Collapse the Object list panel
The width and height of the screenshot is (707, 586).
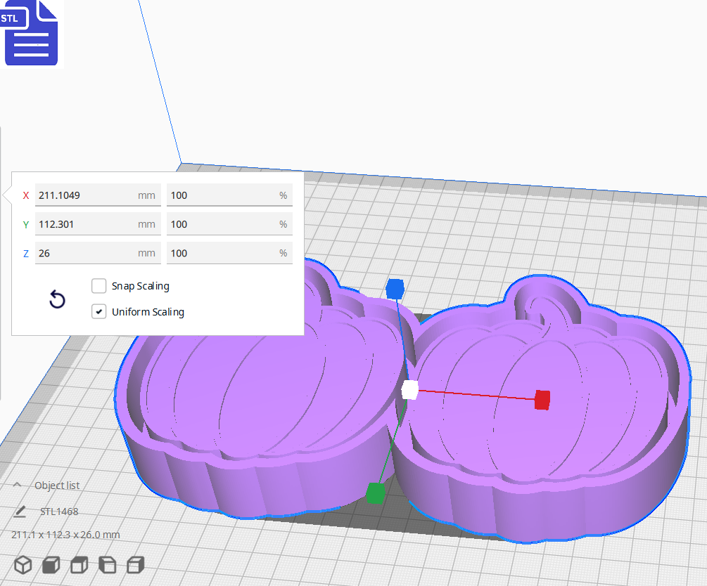[18, 485]
